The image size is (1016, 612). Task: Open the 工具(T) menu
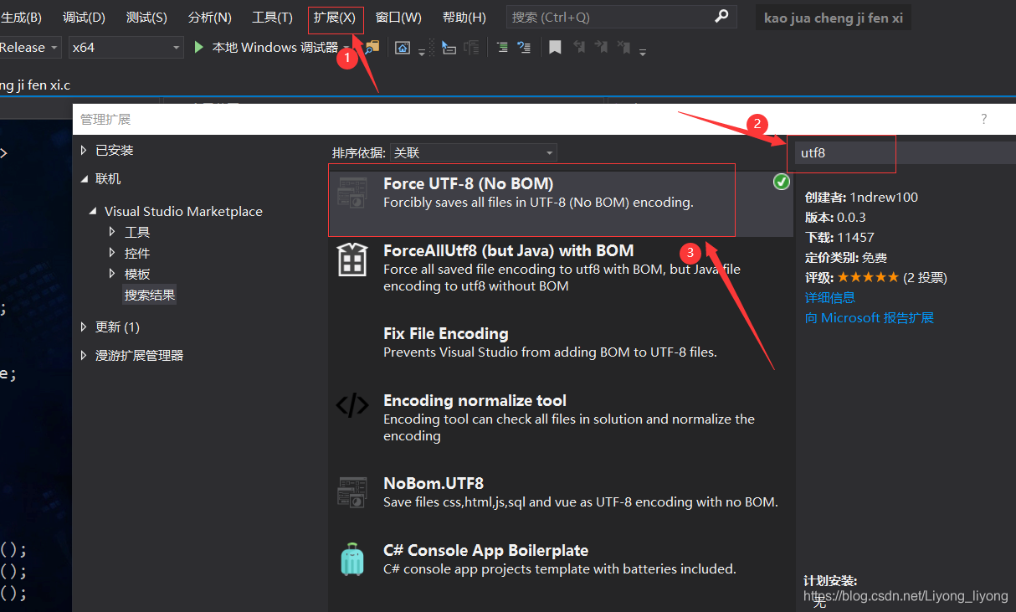point(273,18)
